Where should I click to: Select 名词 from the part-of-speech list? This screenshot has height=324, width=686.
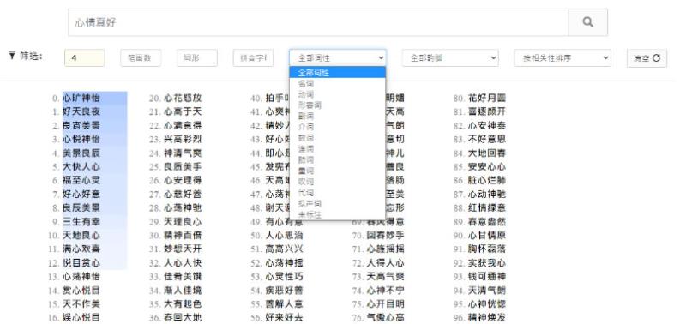(x=337, y=83)
